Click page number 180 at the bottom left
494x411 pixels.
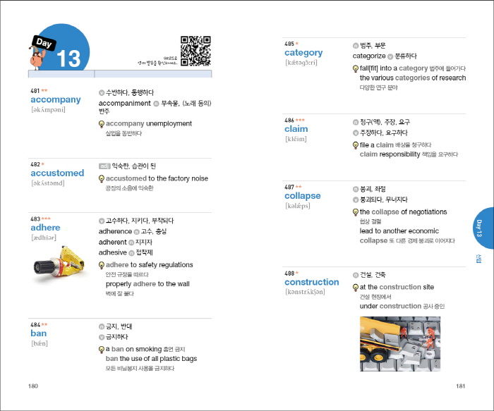(33, 386)
